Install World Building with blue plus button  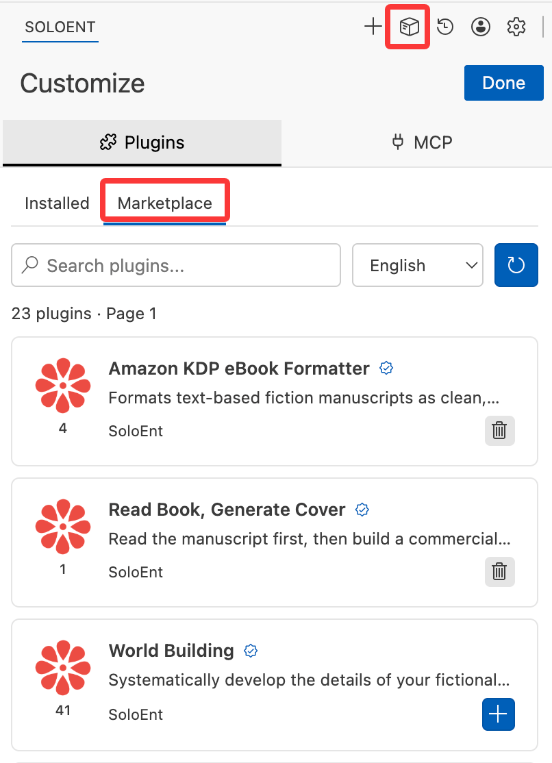click(x=499, y=714)
